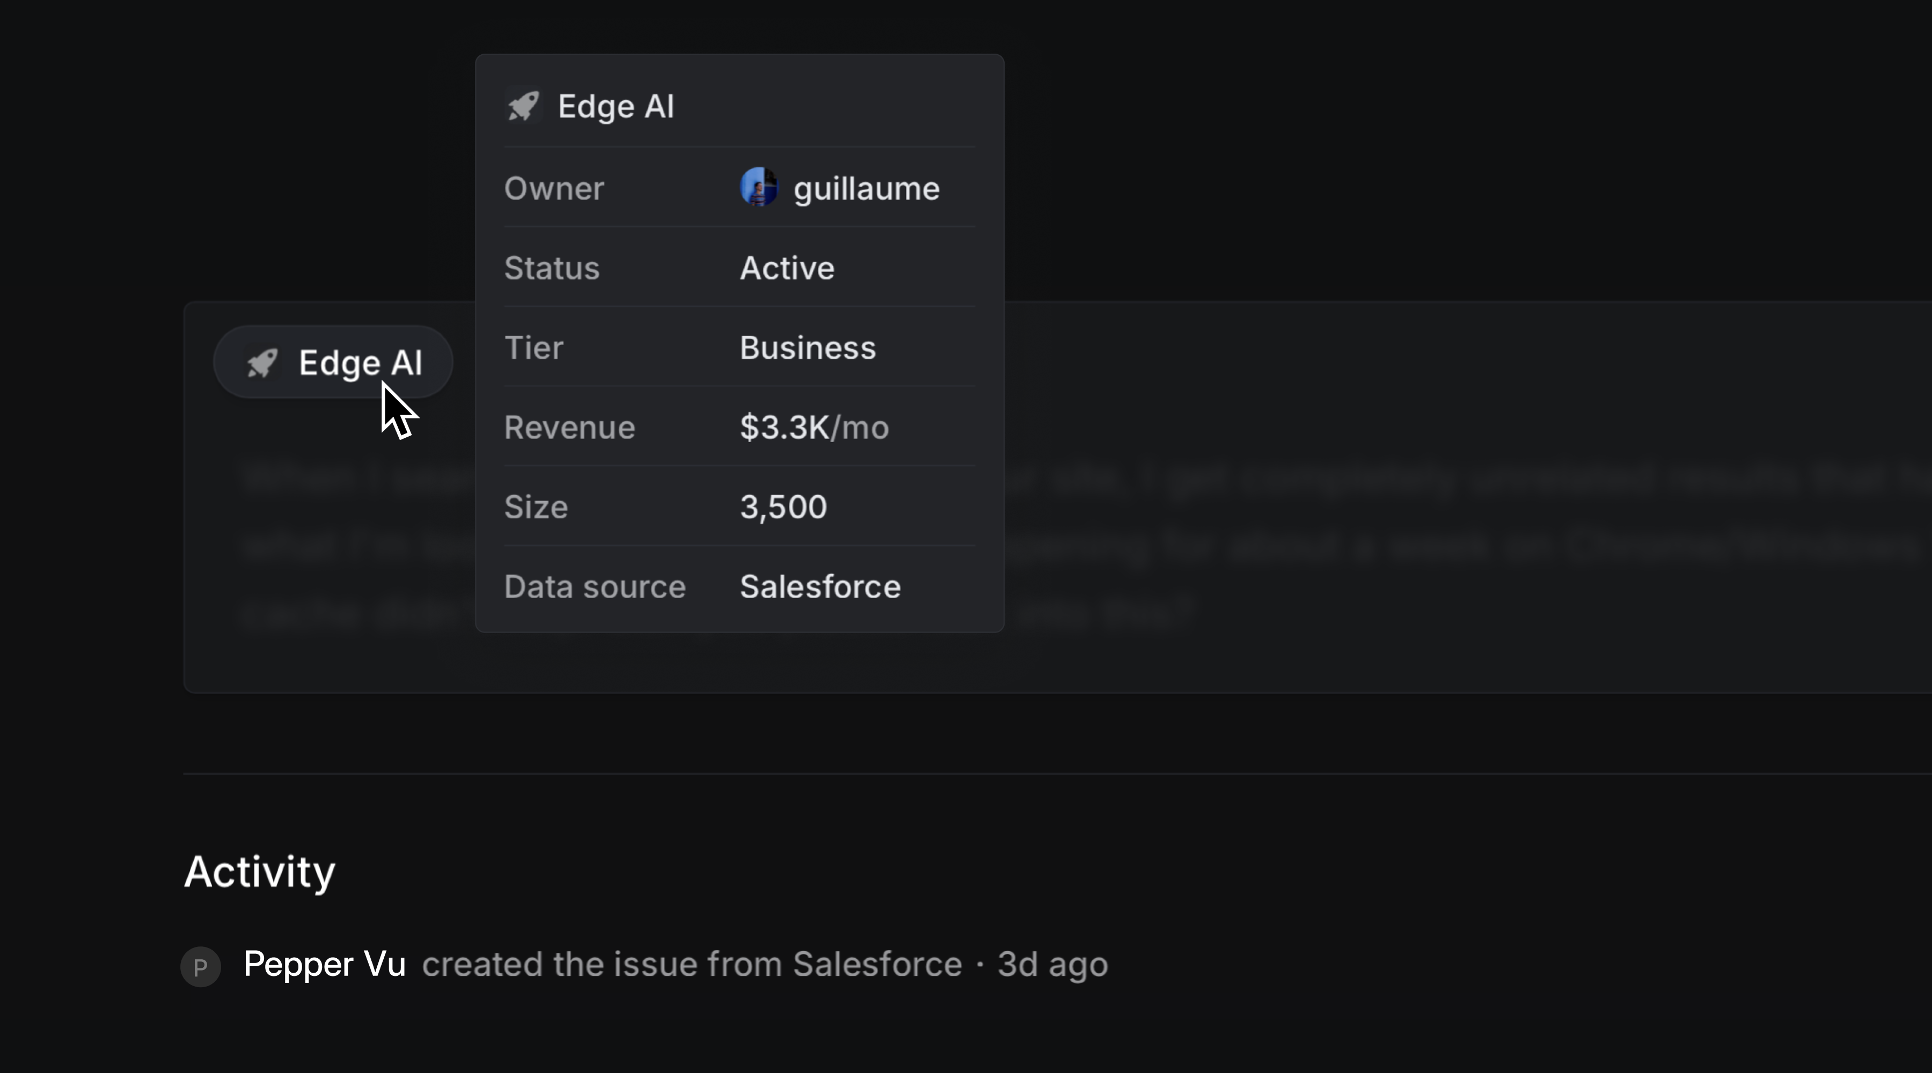This screenshot has height=1073, width=1932.
Task: Click the Revenue field label
Action: (568, 428)
